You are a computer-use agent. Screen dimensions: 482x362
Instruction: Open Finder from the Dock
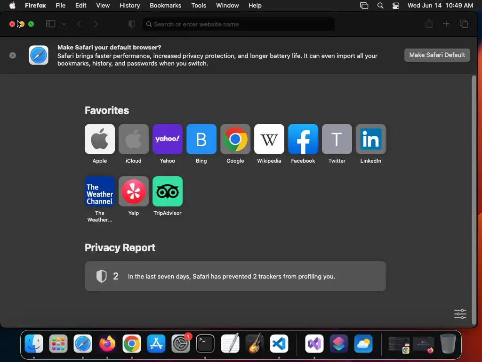coord(34,344)
